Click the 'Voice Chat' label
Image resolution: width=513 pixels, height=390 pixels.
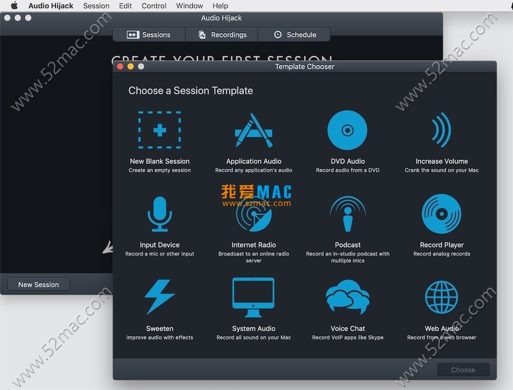(348, 328)
